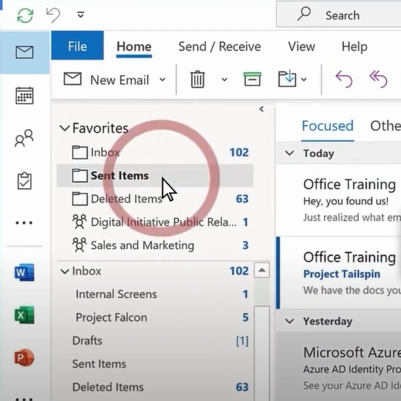
Task: Switch to the Other inbox tab
Action: click(x=385, y=126)
